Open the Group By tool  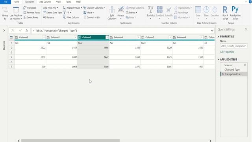5,13
